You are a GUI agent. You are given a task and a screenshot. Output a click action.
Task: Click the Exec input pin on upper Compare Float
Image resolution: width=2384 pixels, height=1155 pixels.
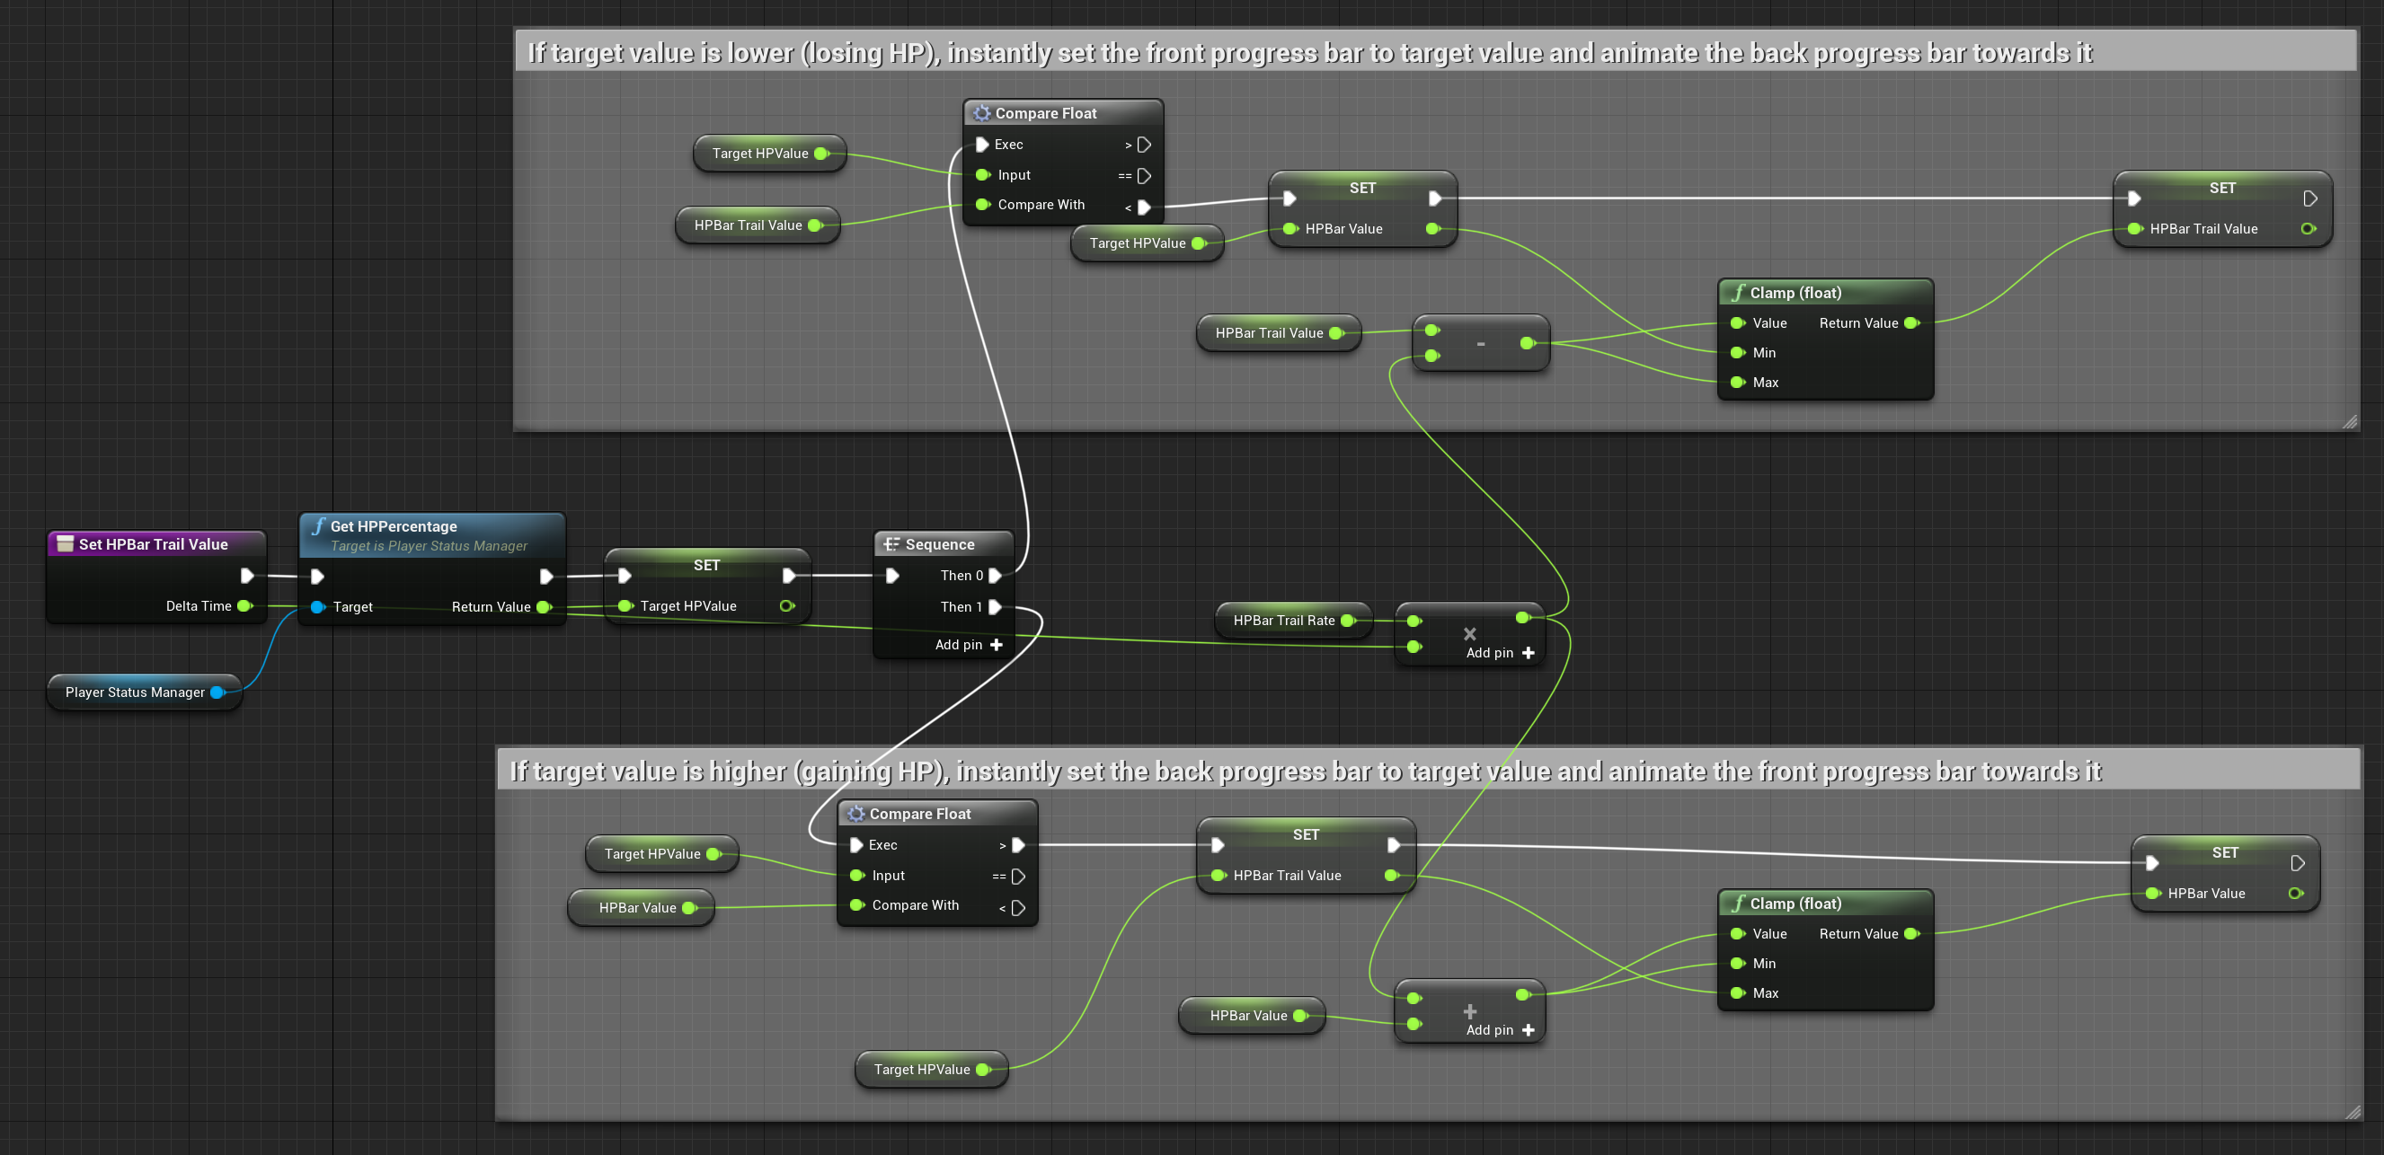click(x=983, y=145)
